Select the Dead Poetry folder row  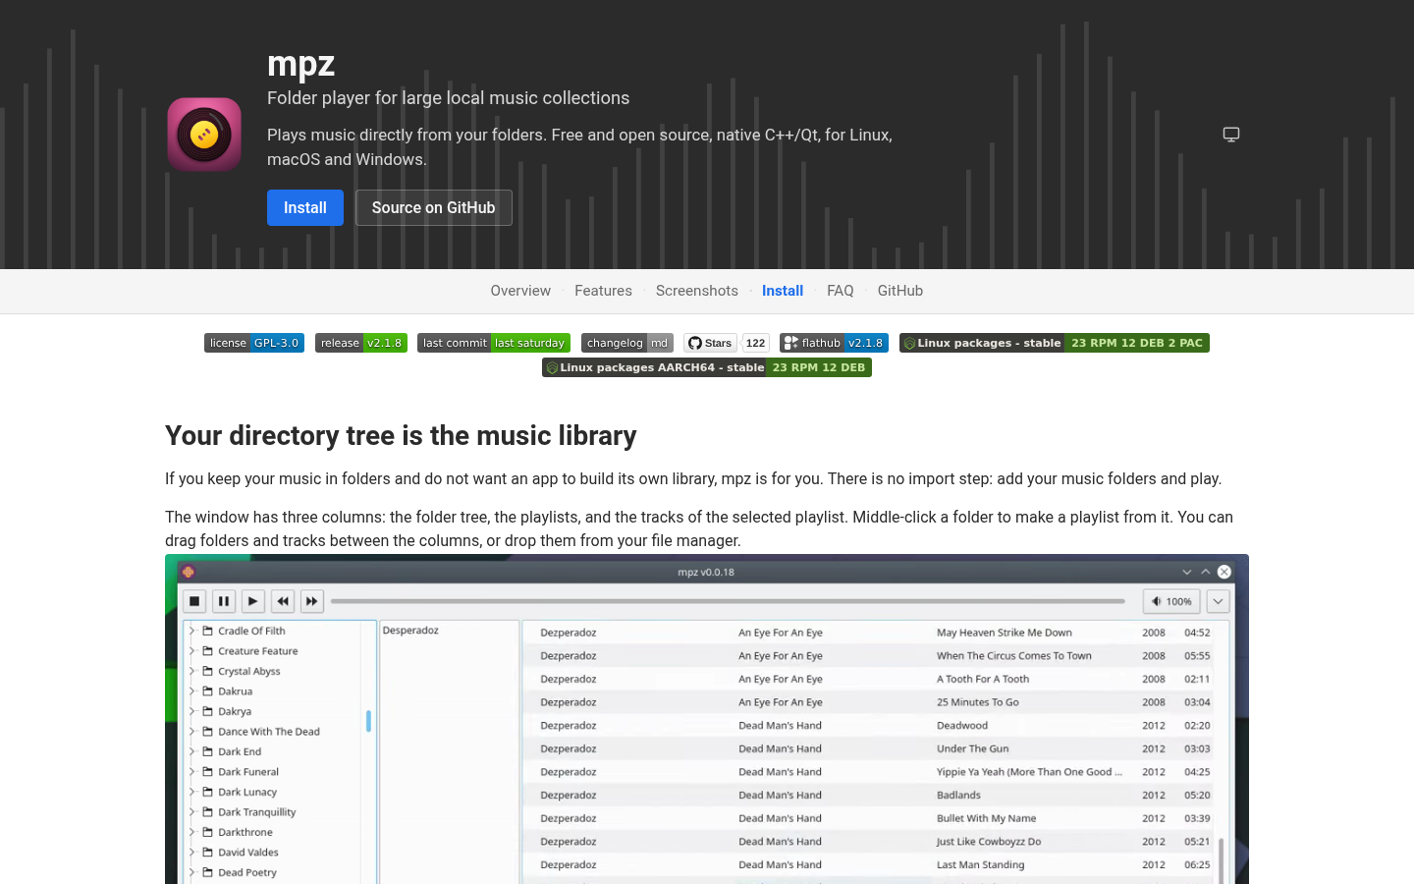point(273,872)
